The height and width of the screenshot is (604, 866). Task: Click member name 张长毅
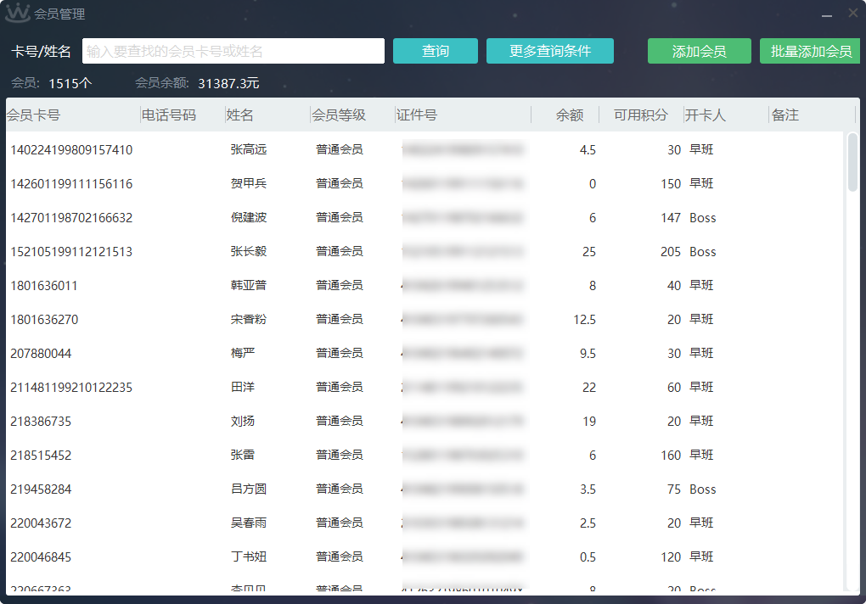[x=249, y=252]
